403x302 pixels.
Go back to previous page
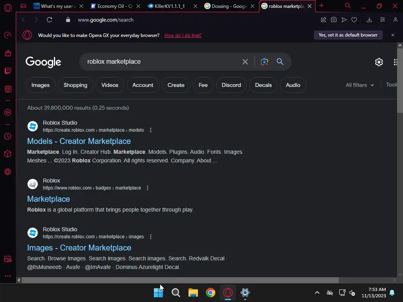coord(23,20)
